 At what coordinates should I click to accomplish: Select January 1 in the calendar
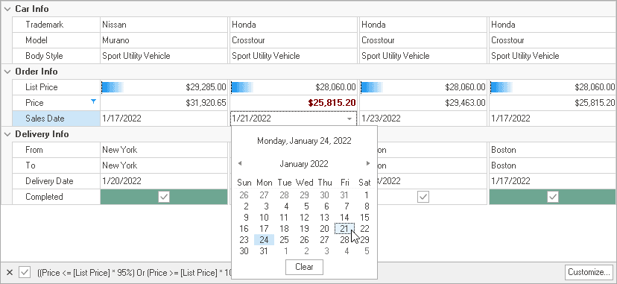coord(366,195)
